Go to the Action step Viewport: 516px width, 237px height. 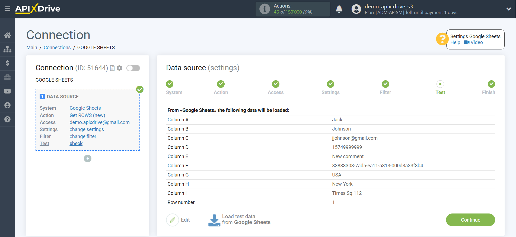point(221,84)
